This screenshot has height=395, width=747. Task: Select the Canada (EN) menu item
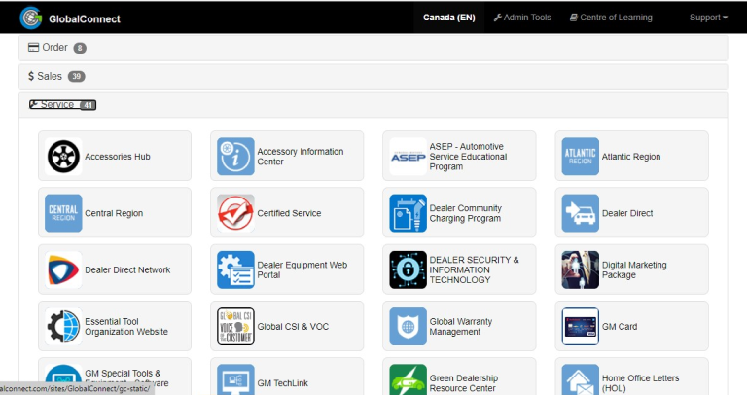pos(448,18)
